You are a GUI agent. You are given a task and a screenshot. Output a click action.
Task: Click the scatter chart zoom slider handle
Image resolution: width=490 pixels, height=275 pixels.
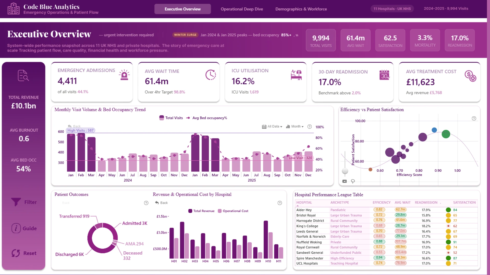pos(345,171)
